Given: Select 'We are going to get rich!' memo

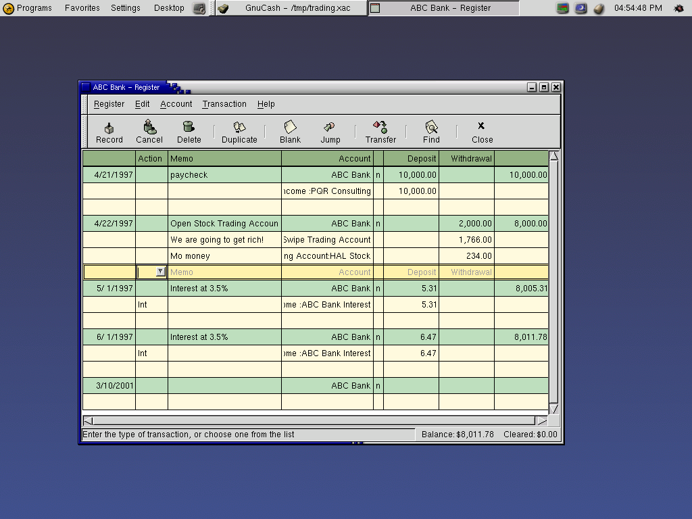Looking at the screenshot, I should pyautogui.click(x=224, y=240).
